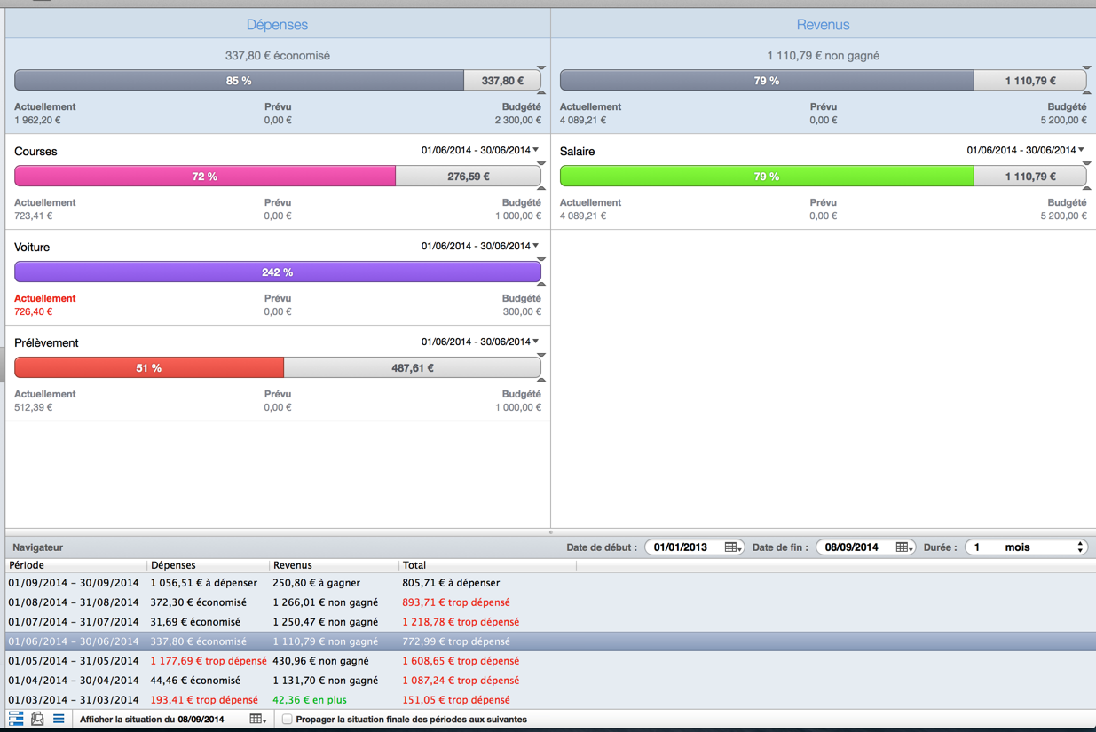Select the period row 01/09/2014 – 30/09/2014
The image size is (1096, 732).
550,583
